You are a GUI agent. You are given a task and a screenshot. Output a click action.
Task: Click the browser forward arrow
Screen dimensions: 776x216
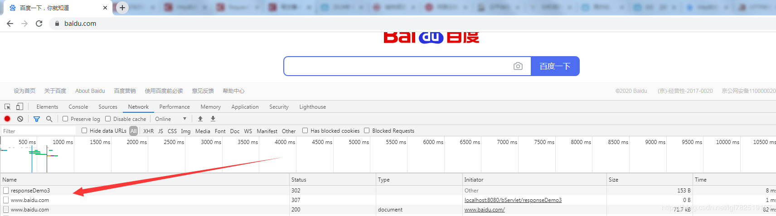pyautogui.click(x=24, y=24)
